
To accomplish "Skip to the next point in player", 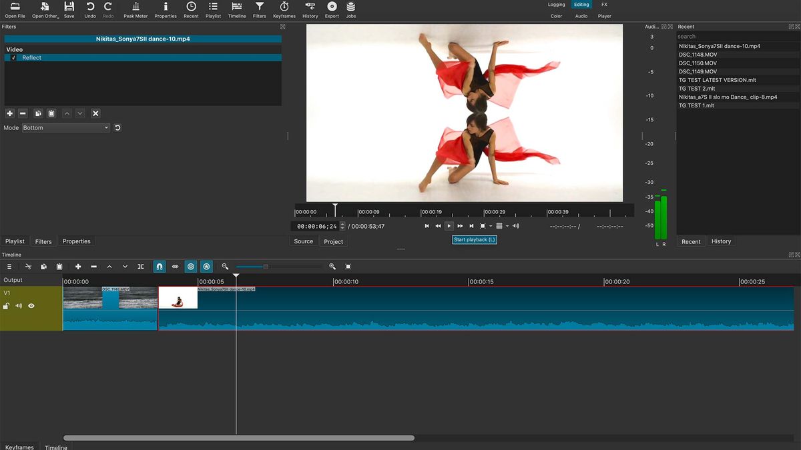I will coord(471,226).
